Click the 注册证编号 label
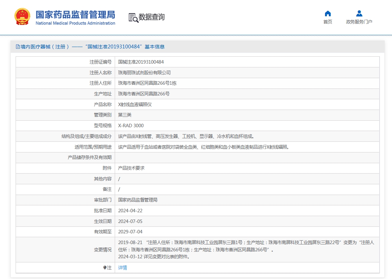This screenshot has height=279, width=392. click(101, 62)
